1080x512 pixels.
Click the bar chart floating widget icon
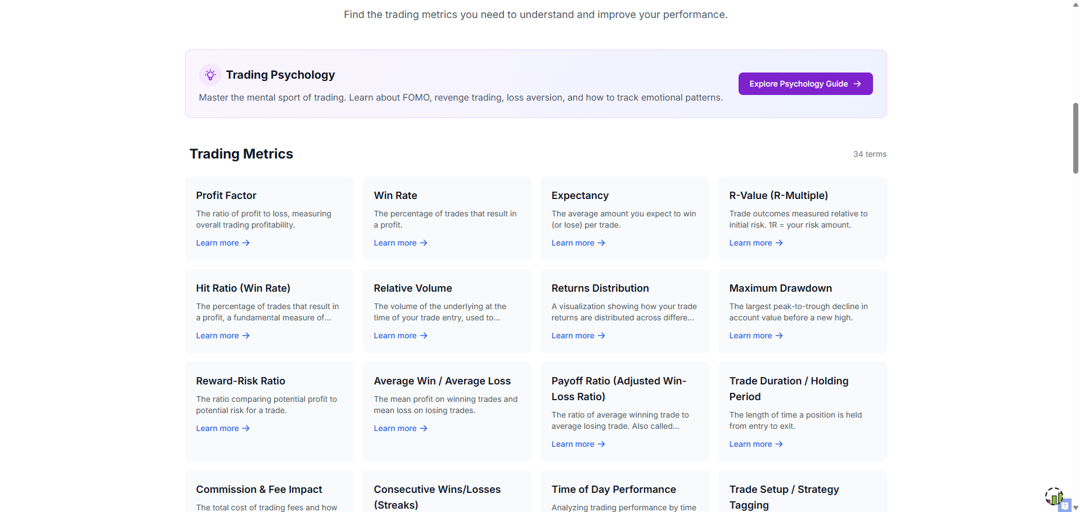1054,496
